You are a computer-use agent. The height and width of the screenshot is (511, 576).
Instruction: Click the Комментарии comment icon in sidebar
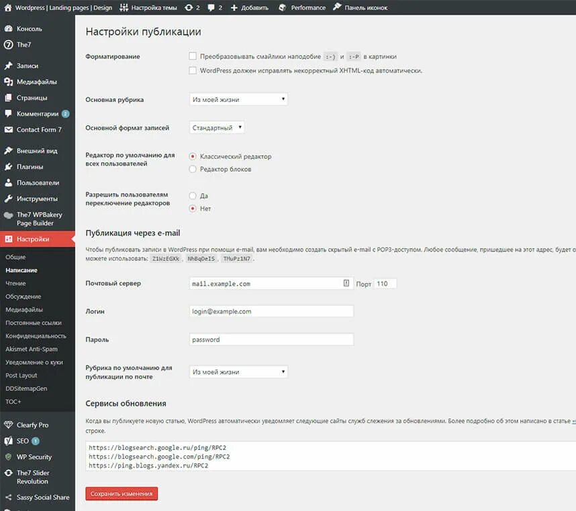[x=9, y=114]
